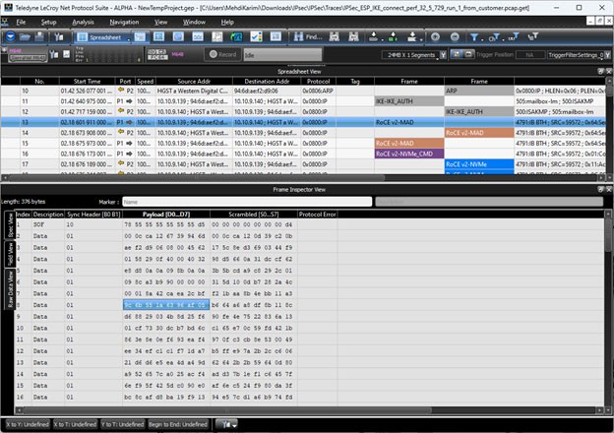Toggle the second trigger mode button near Trigger Position

pyautogui.click(x=468, y=54)
